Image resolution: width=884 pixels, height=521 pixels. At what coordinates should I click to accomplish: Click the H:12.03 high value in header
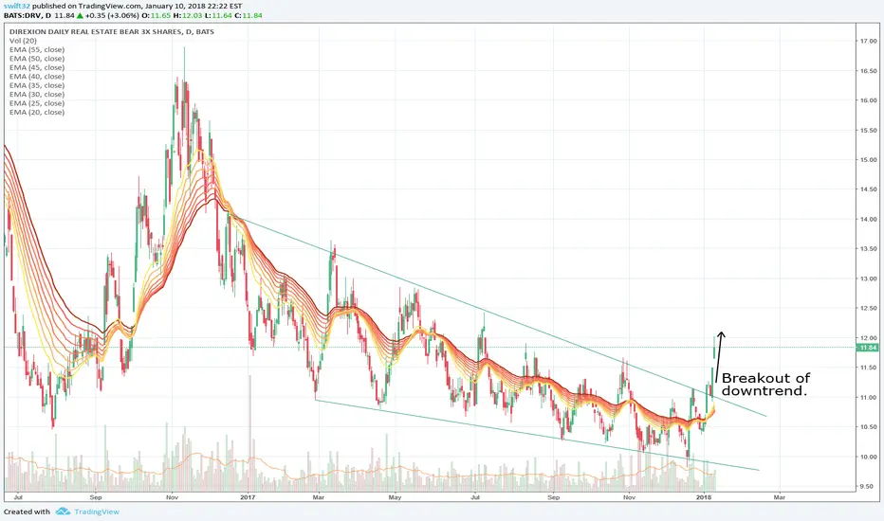tap(189, 15)
